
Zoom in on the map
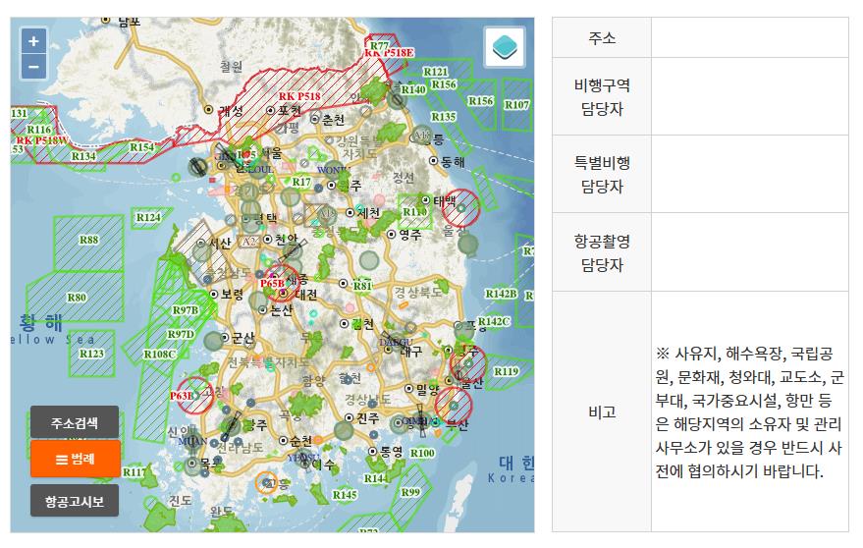tap(33, 41)
